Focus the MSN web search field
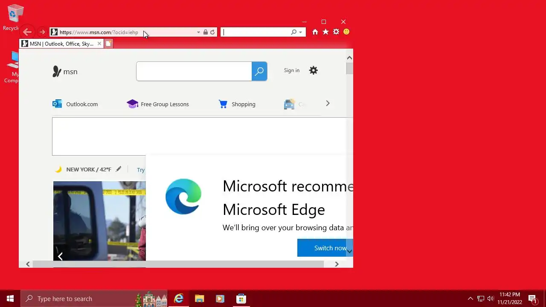This screenshot has height=307, width=546. (194, 71)
